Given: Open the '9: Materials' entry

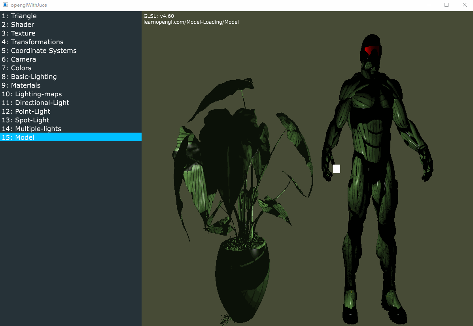Looking at the screenshot, I should click(x=70, y=86).
